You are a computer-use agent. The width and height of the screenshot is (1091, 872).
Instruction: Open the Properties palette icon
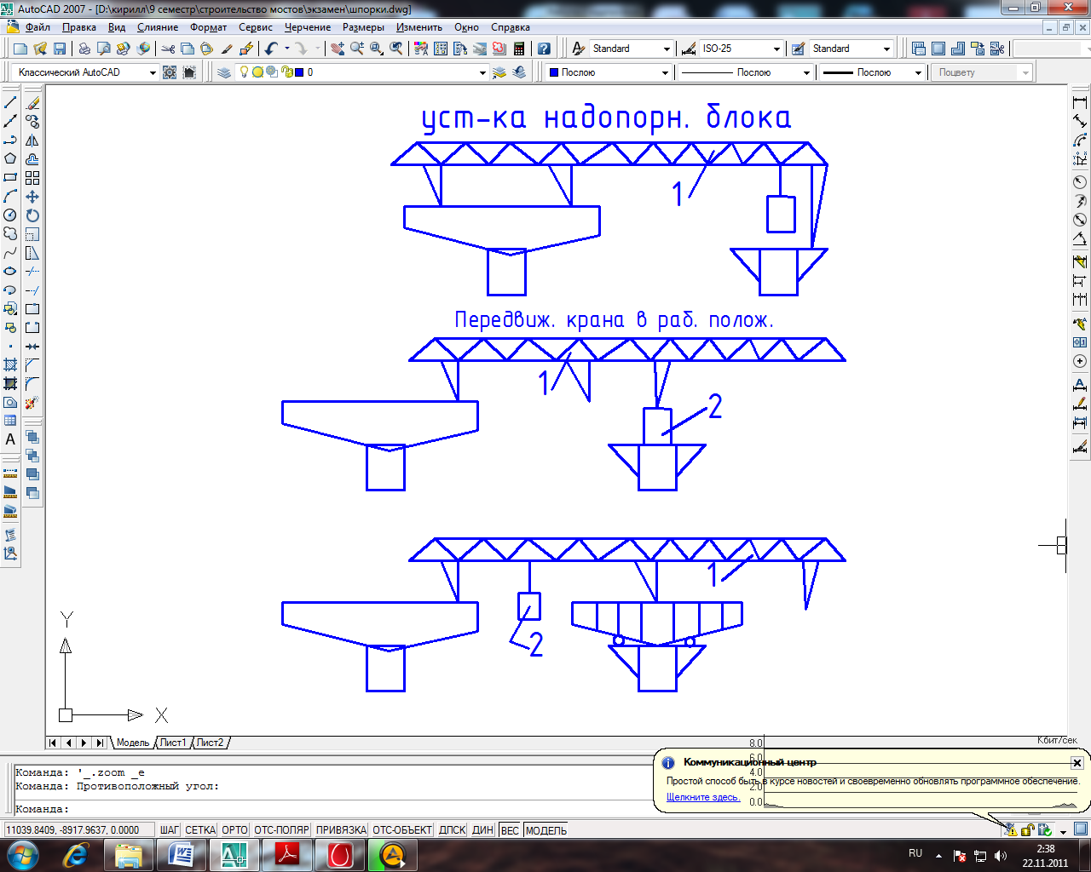(420, 49)
